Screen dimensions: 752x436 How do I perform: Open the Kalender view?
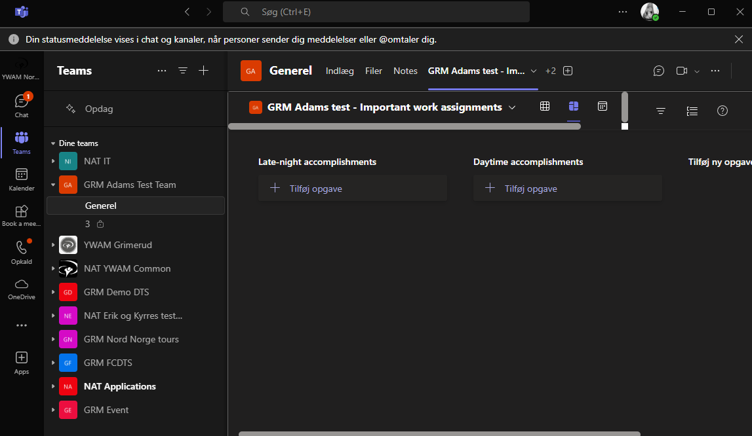pyautogui.click(x=22, y=179)
